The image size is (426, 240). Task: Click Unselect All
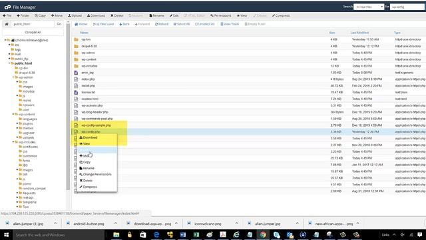[x=205, y=24]
